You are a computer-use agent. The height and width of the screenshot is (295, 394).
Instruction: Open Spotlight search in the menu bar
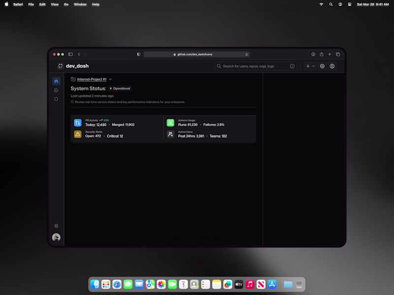(x=330, y=4)
